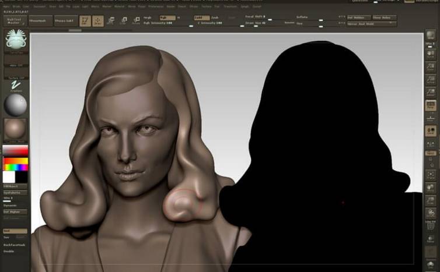Select the white main color swatch
Screen dimensions: 440x272
(9, 177)
